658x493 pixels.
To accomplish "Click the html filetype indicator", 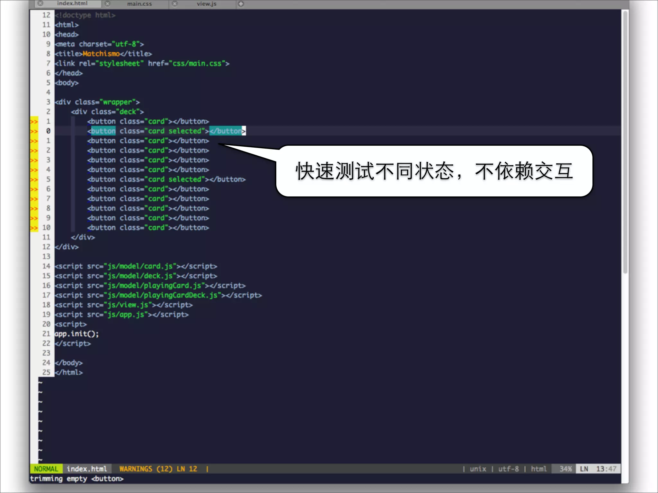I will coord(538,469).
